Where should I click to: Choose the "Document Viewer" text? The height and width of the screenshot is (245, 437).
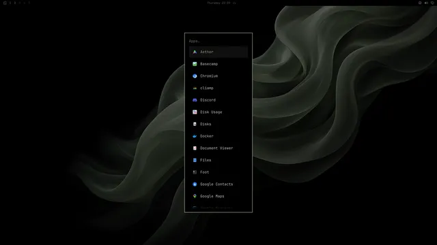pos(216,148)
